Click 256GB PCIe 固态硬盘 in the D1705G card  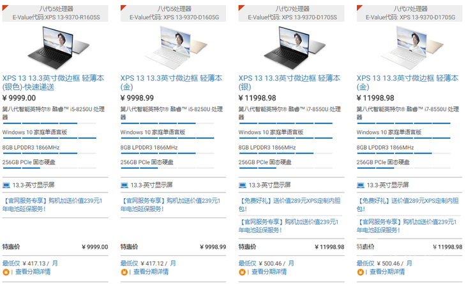(x=383, y=162)
